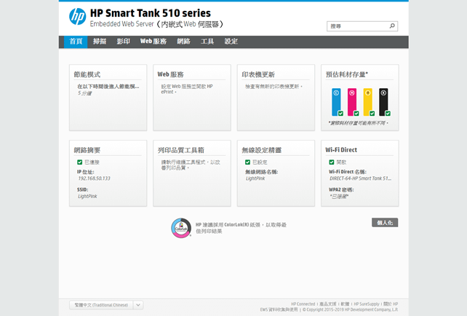Click the 關於 HP footer link
Viewport: 467px width, 316px height.
click(x=391, y=304)
